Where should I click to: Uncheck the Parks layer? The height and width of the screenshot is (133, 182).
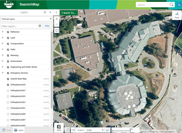point(8,50)
